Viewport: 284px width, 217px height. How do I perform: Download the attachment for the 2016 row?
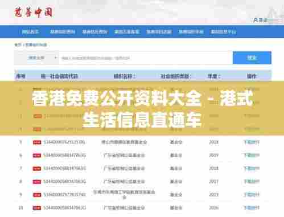[x=252, y=208]
